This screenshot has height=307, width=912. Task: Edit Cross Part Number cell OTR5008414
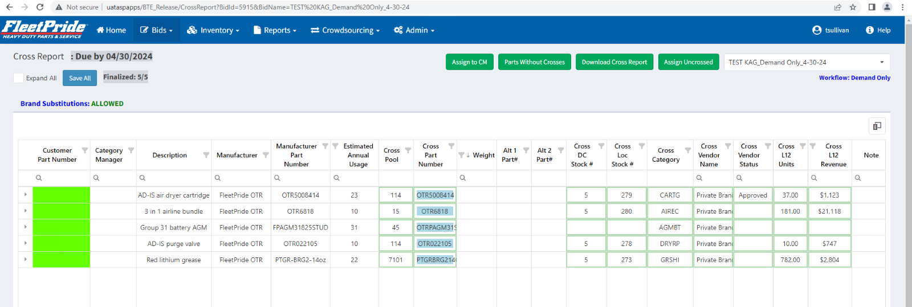tap(435, 195)
